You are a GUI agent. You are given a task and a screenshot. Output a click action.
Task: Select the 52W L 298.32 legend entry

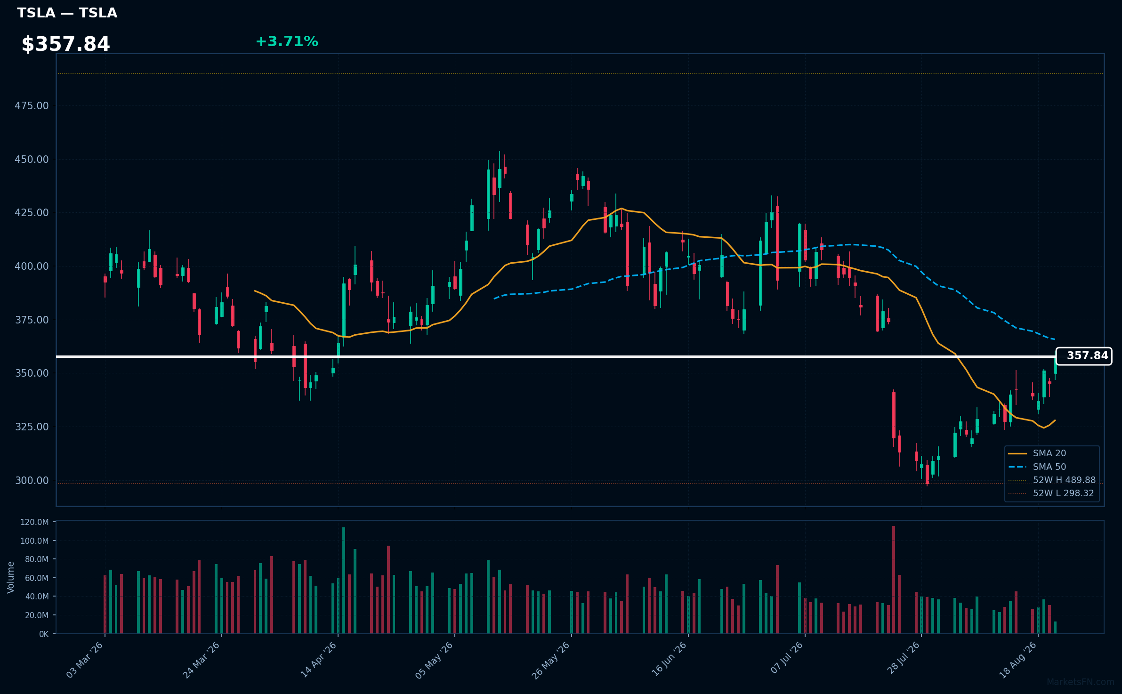(x=1051, y=493)
